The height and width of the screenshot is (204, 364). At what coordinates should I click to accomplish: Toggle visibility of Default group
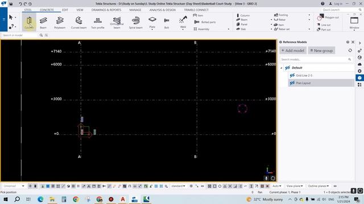point(287,68)
